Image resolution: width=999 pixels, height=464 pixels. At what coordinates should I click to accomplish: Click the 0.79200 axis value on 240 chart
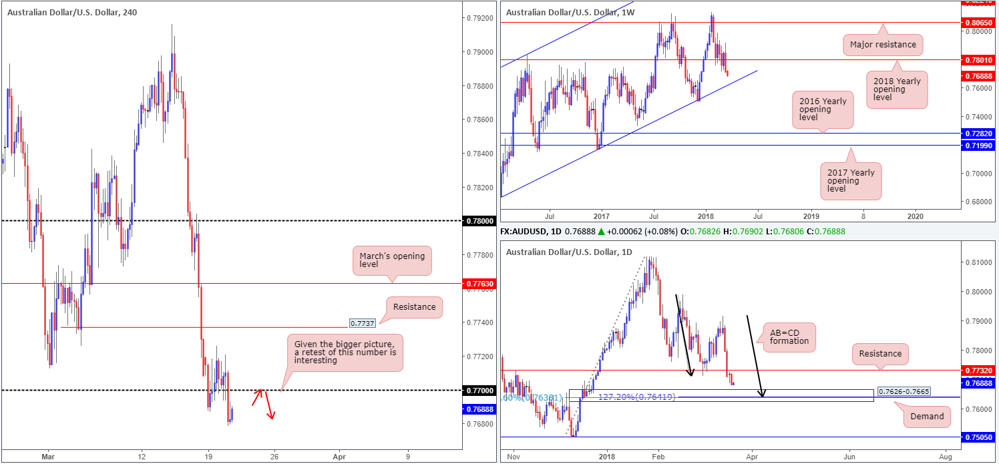pos(481,18)
